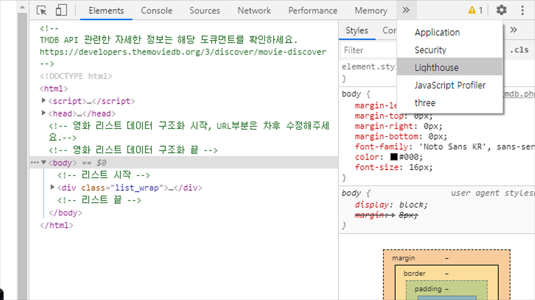Viewport: 535px width, 300px height.
Task: Click the padding label in box model
Action: coord(428,289)
